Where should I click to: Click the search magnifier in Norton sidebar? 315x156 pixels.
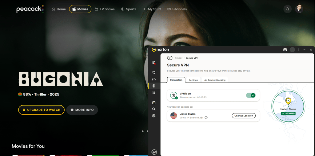click(x=154, y=109)
